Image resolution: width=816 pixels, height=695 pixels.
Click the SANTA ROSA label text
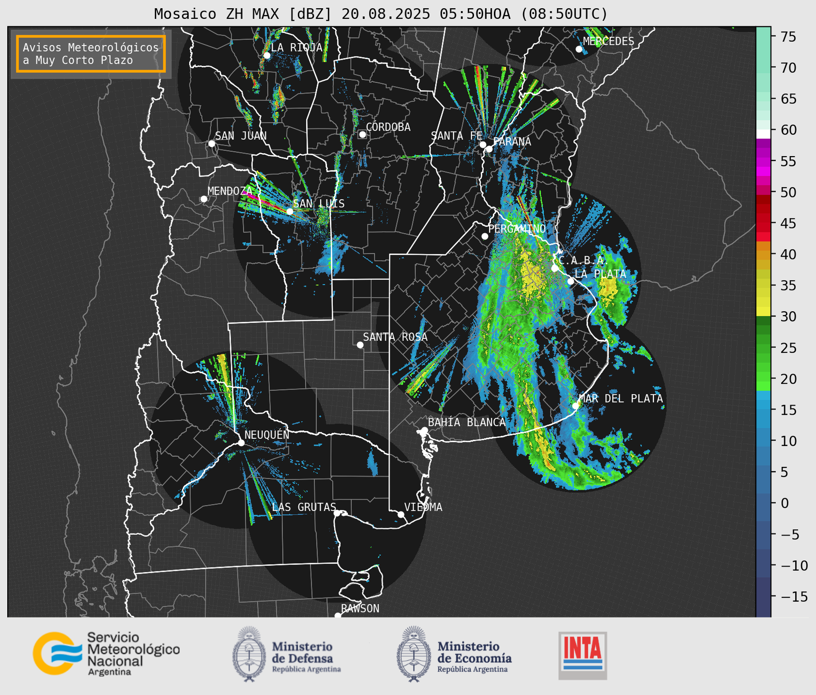(395, 337)
